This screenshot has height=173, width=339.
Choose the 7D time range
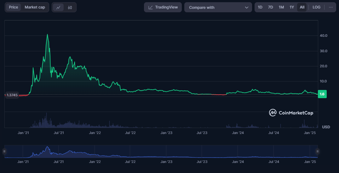point(270,7)
